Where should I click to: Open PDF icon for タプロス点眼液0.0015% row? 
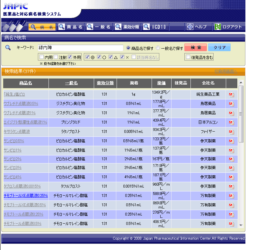pyautogui.click(x=231, y=186)
